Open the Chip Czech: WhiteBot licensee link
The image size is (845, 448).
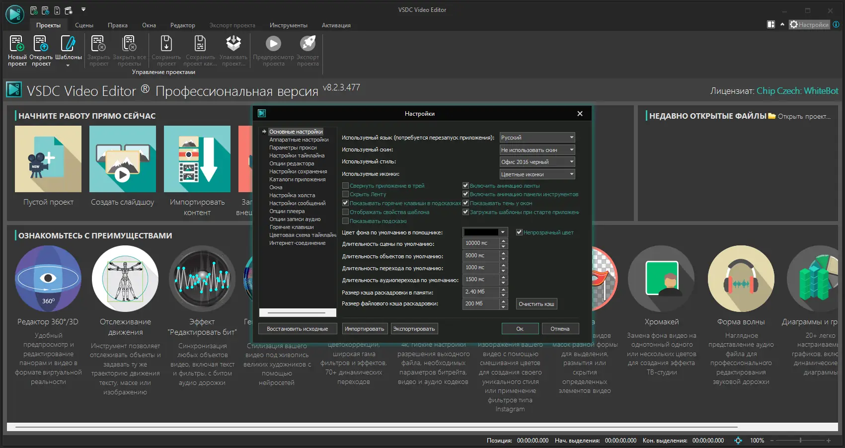[x=797, y=91]
